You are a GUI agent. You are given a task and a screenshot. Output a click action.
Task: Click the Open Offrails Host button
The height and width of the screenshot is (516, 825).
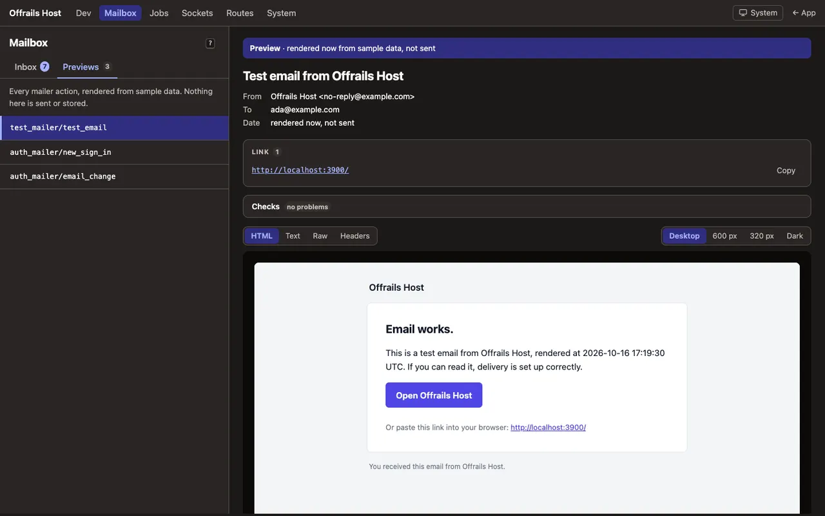(434, 395)
